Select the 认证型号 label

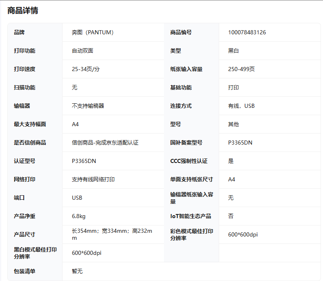(25, 161)
